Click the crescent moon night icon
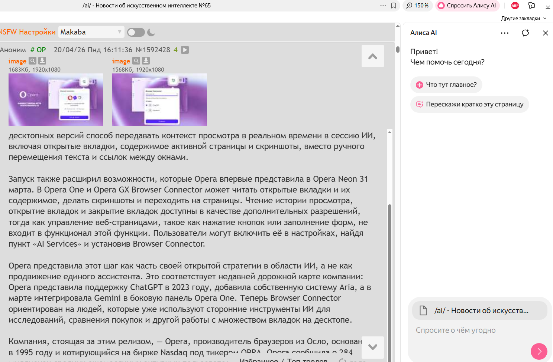This screenshot has width=553, height=362. [x=151, y=32]
